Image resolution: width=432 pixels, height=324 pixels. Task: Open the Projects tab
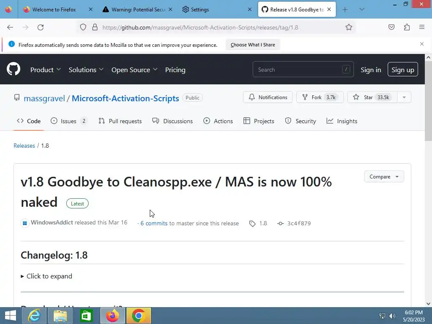pyautogui.click(x=259, y=121)
